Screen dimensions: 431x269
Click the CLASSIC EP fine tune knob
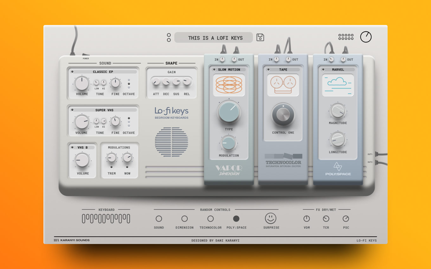coord(115,83)
